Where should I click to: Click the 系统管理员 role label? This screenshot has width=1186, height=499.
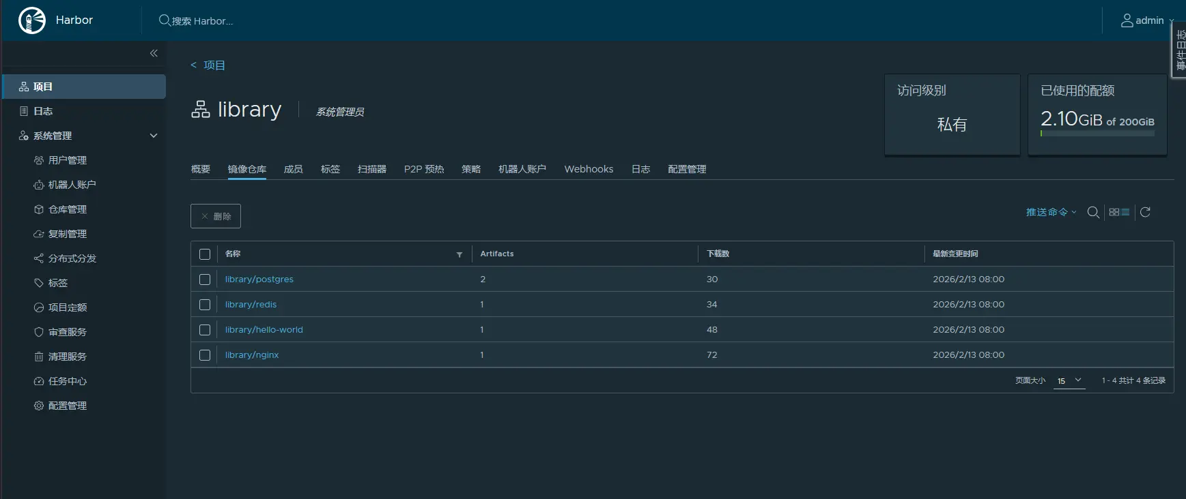click(x=340, y=112)
